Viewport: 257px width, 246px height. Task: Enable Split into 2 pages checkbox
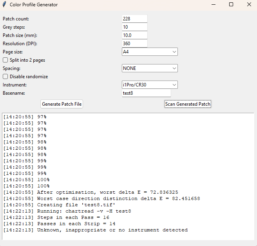click(5, 60)
